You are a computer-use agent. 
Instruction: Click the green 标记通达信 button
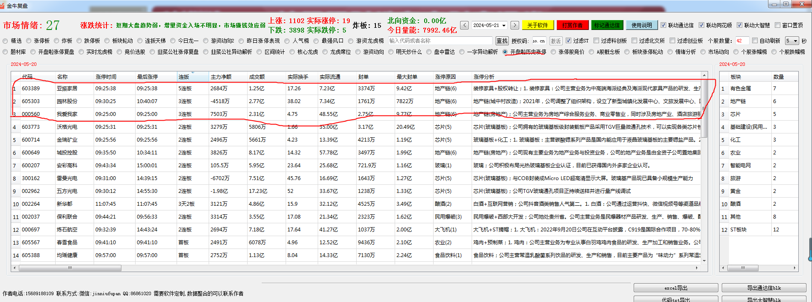coord(607,25)
